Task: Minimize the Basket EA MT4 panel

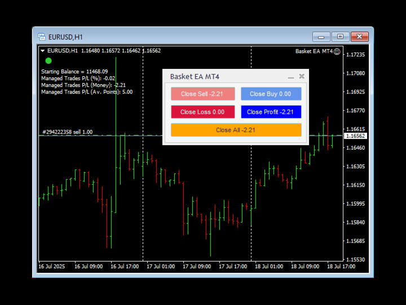Action: (291, 77)
